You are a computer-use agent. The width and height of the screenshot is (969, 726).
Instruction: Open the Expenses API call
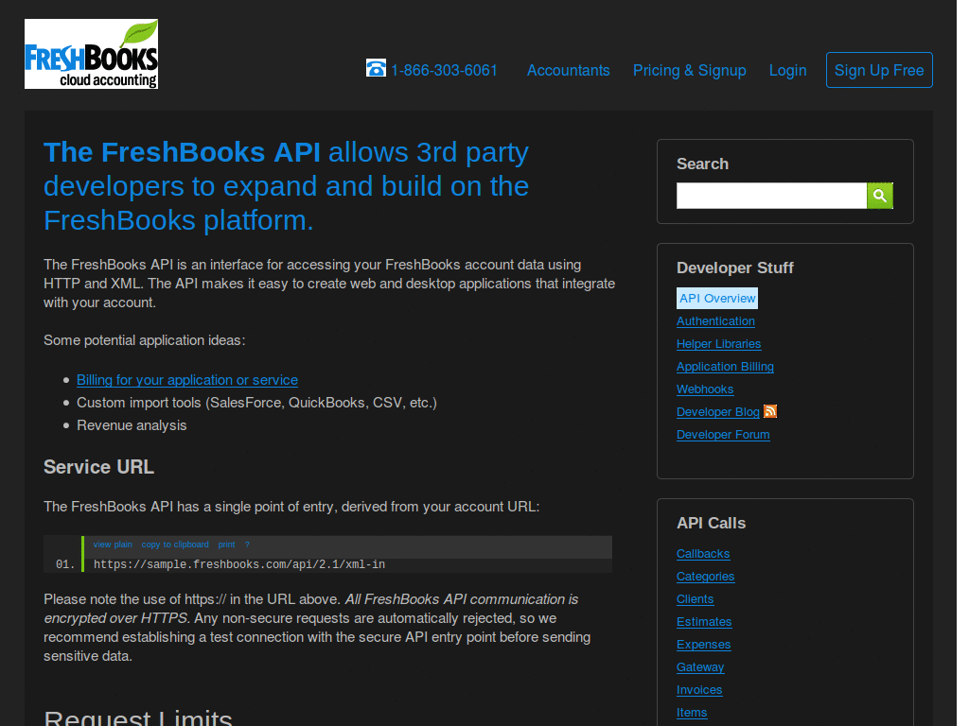703,645
